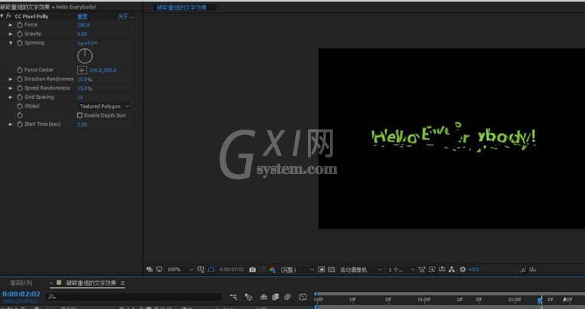Click the reset link for CC Pixel Polly
585x309 pixels.
pyautogui.click(x=82, y=17)
